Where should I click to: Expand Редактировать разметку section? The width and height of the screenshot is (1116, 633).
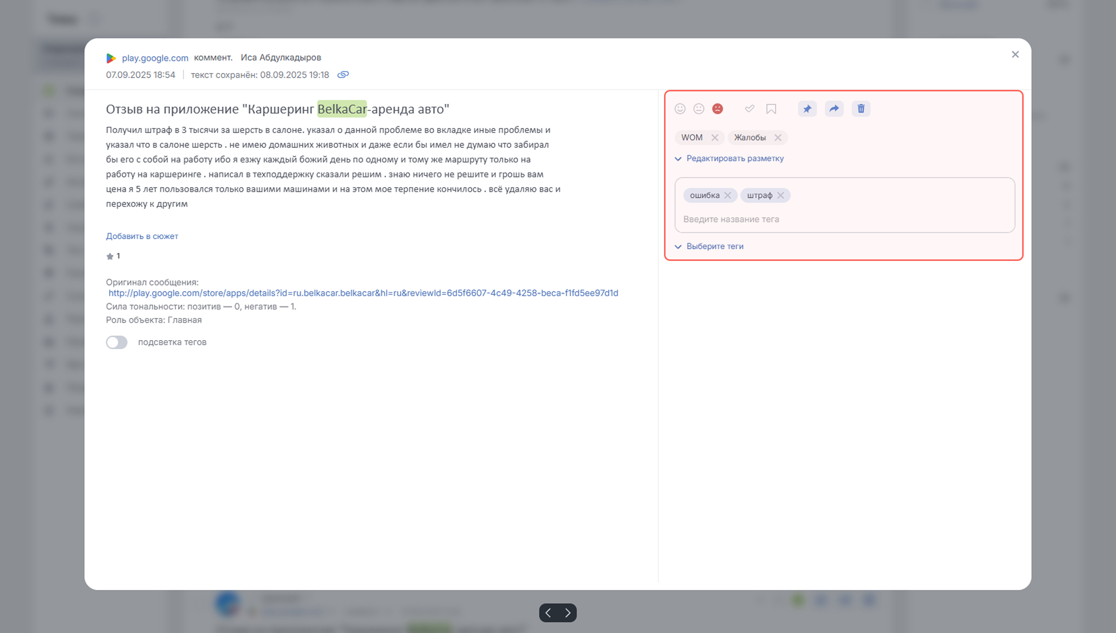point(729,158)
